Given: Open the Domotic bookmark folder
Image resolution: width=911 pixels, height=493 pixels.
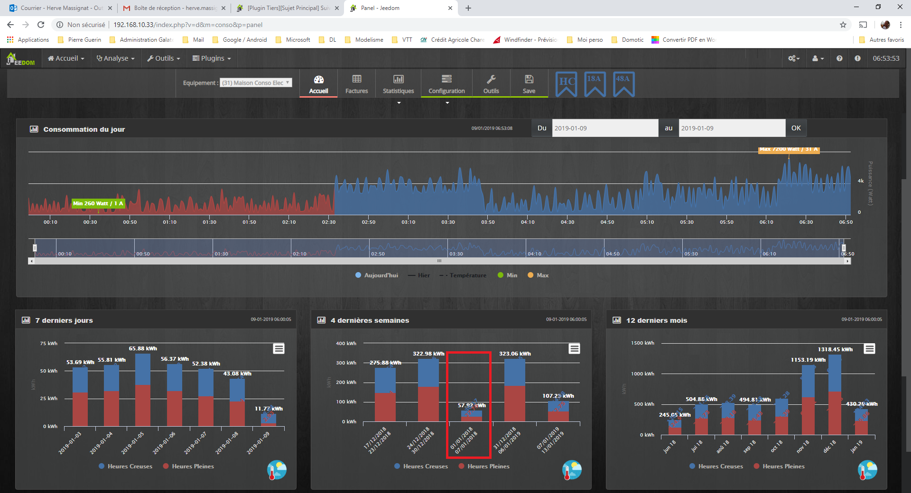Looking at the screenshot, I should point(627,40).
